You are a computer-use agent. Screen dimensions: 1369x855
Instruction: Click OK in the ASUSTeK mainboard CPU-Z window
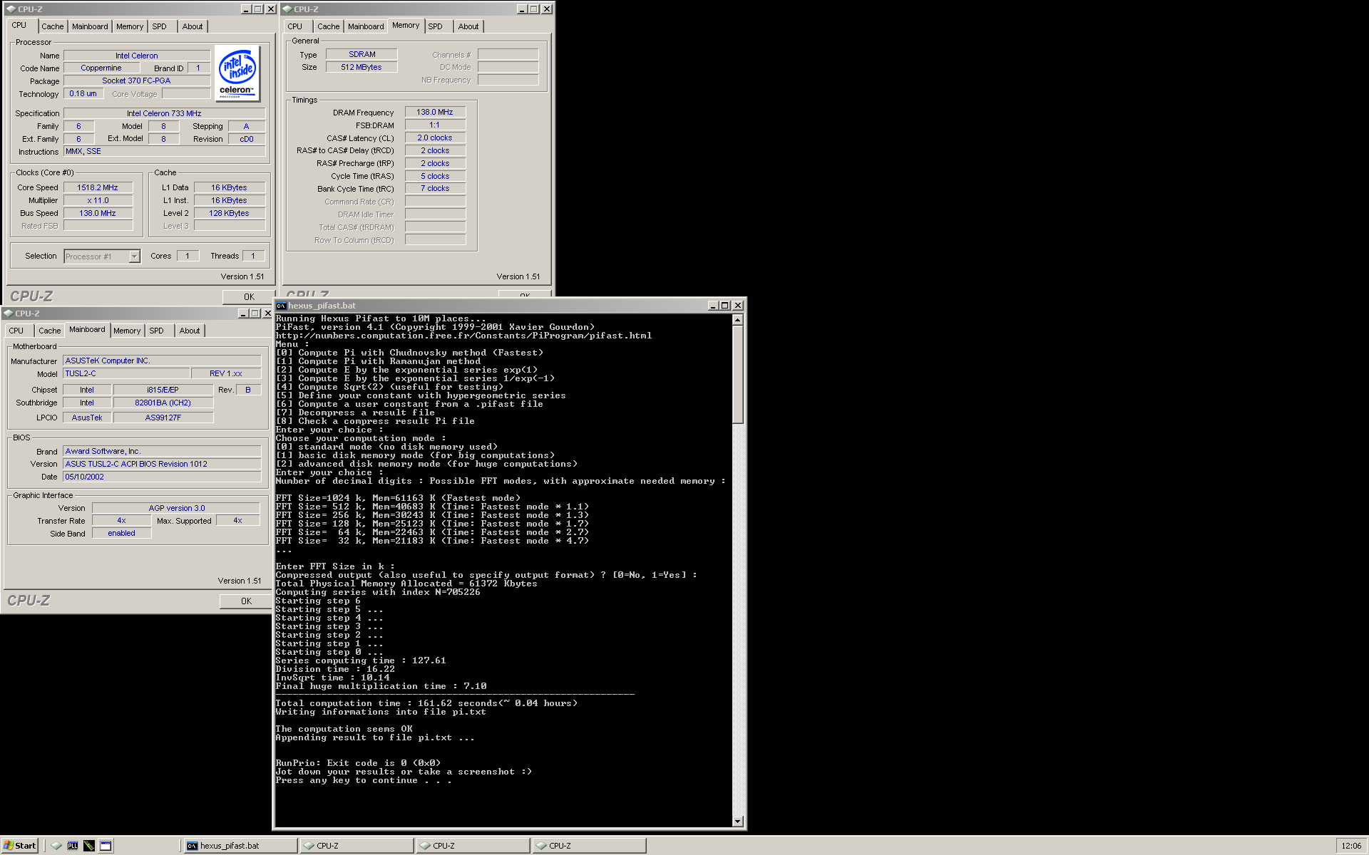click(246, 601)
